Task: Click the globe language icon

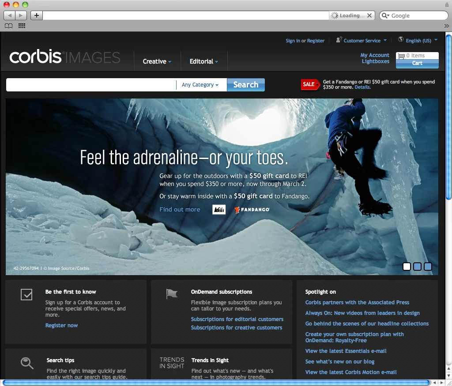Action: [401, 39]
